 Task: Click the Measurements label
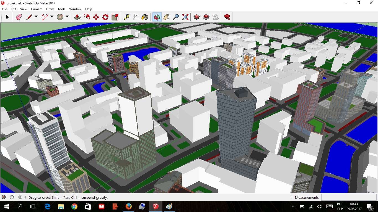coord(307,197)
